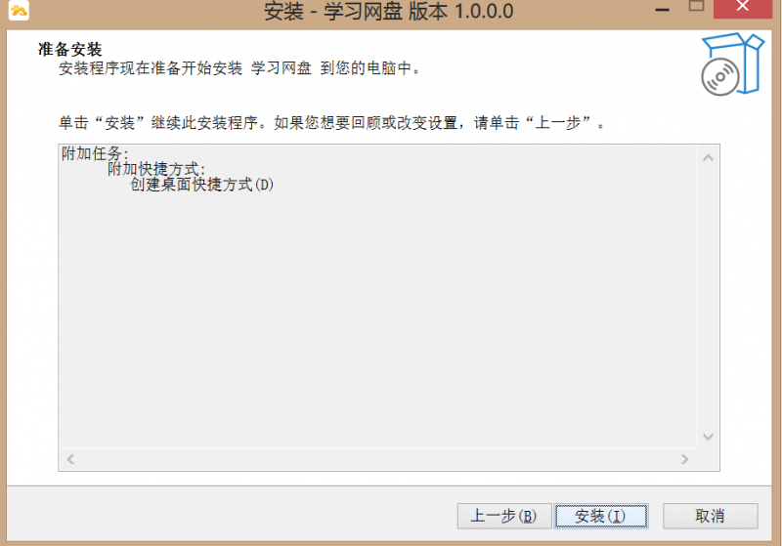The height and width of the screenshot is (546, 782).
Task: Click the scroll left arrow of summary box
Action: coord(70,459)
